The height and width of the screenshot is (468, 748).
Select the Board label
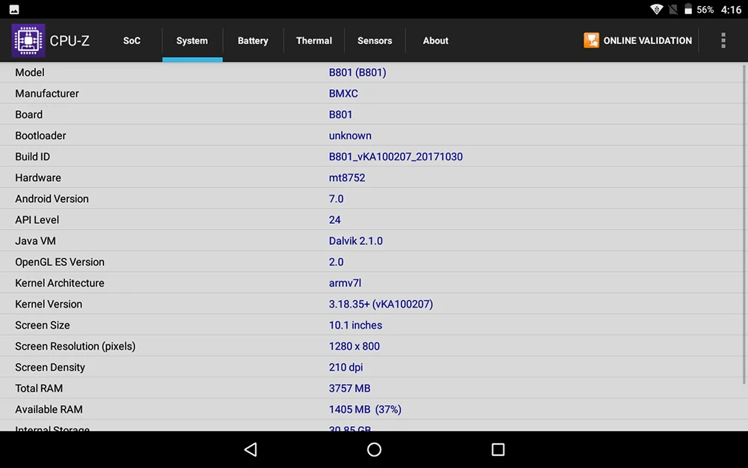(28, 115)
